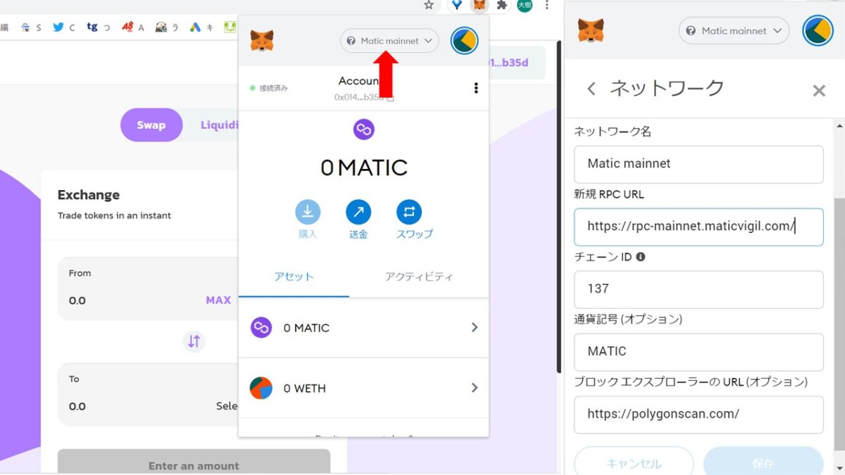The width and height of the screenshot is (845, 475).
Task: Click the ネットワーク名 input field
Action: [x=699, y=164]
